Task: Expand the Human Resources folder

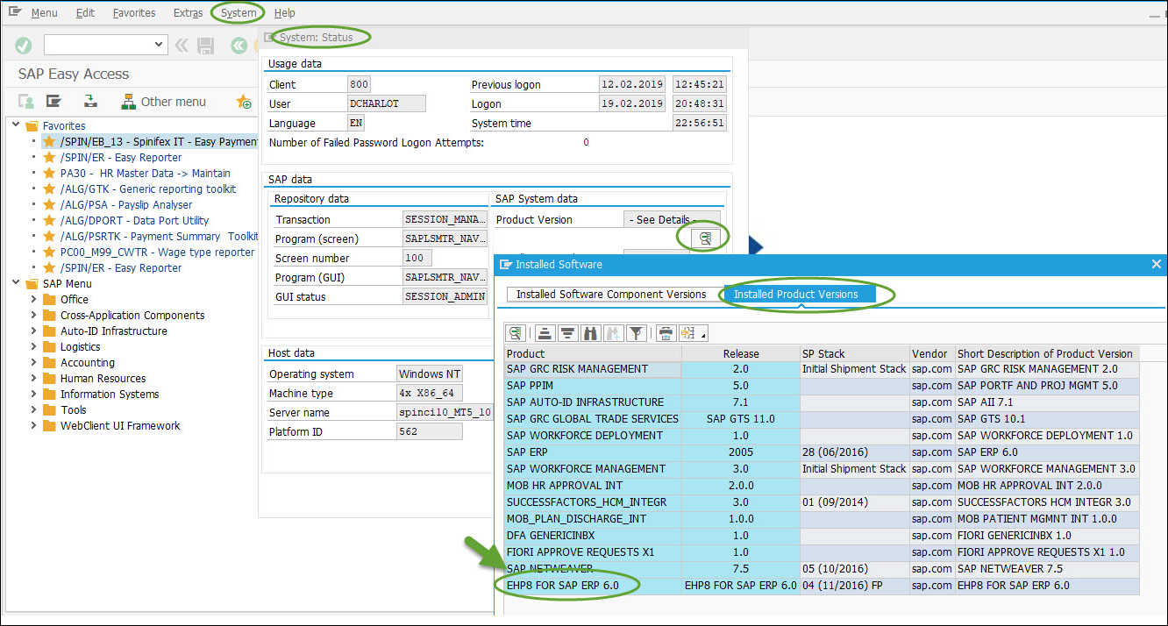Action: [34, 378]
